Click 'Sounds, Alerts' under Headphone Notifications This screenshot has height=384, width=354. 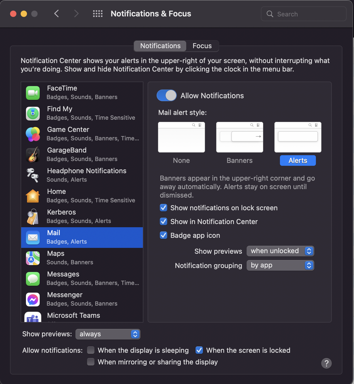tap(67, 180)
